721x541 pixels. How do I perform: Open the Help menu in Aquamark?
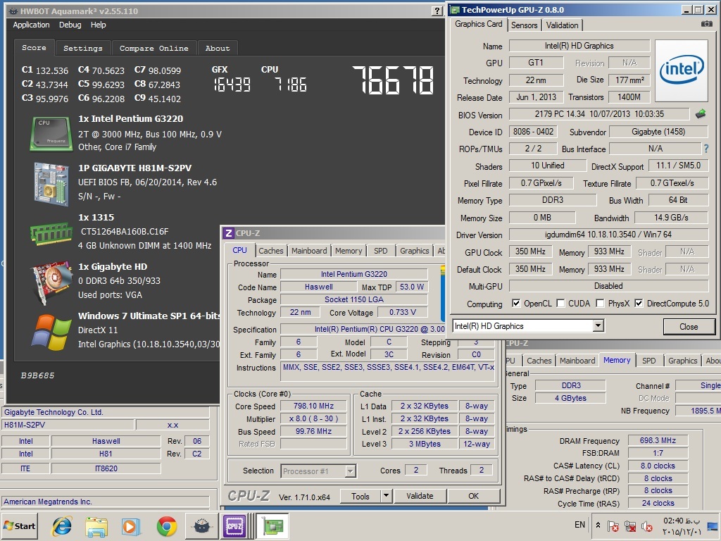pyautogui.click(x=98, y=25)
